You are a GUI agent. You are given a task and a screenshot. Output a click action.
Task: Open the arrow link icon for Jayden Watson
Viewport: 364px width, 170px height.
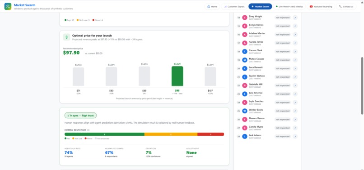[x=295, y=77]
